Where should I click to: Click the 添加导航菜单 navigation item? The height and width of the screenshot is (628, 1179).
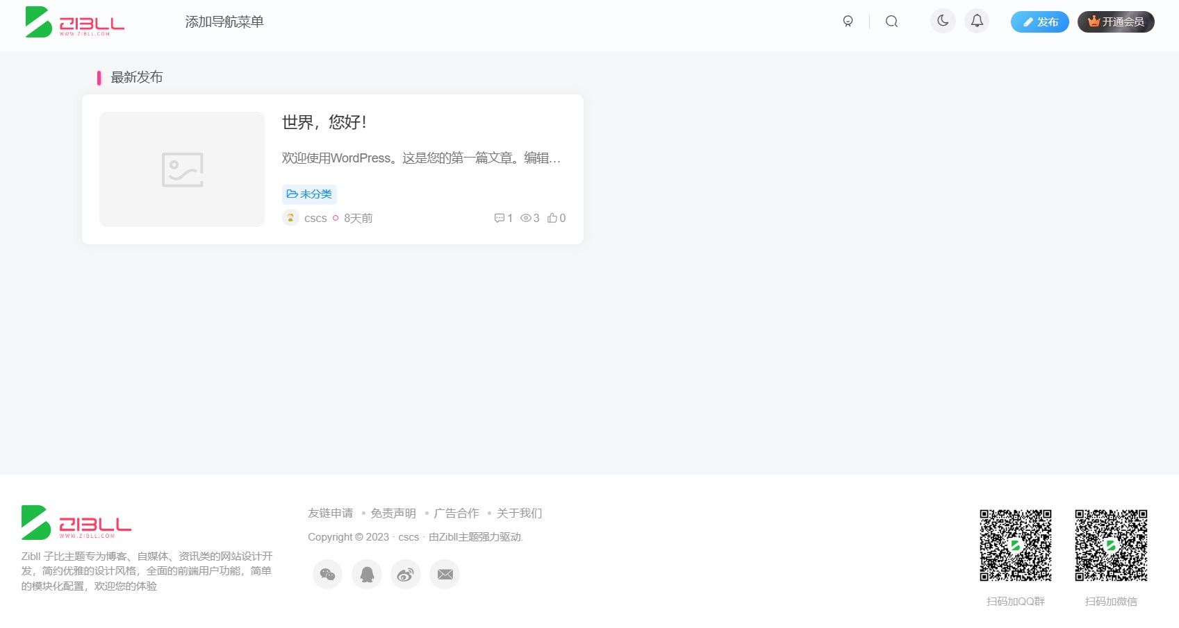224,22
